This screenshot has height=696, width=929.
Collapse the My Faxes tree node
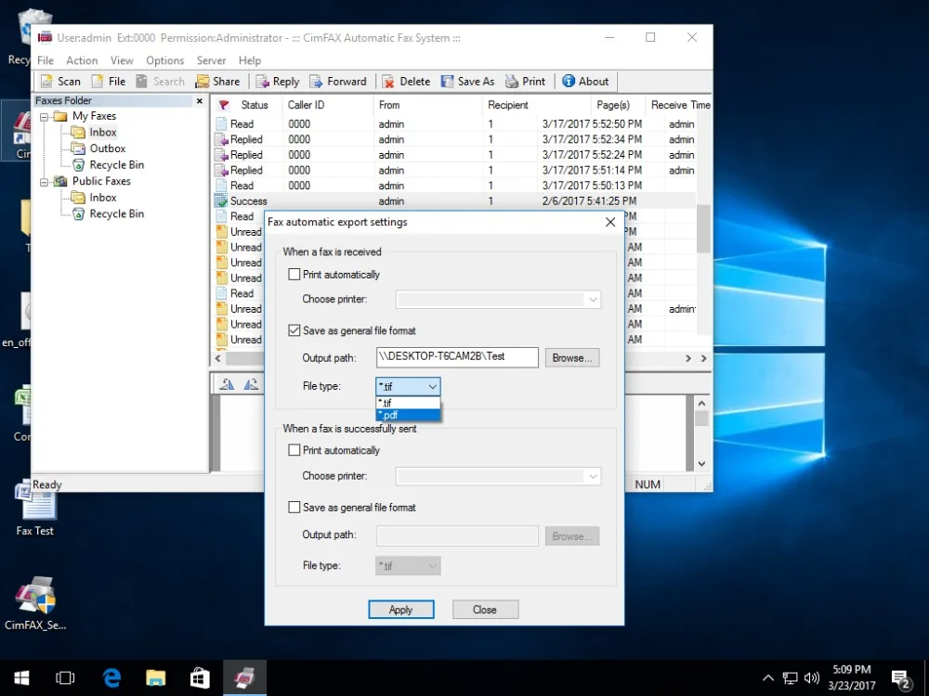click(x=44, y=117)
